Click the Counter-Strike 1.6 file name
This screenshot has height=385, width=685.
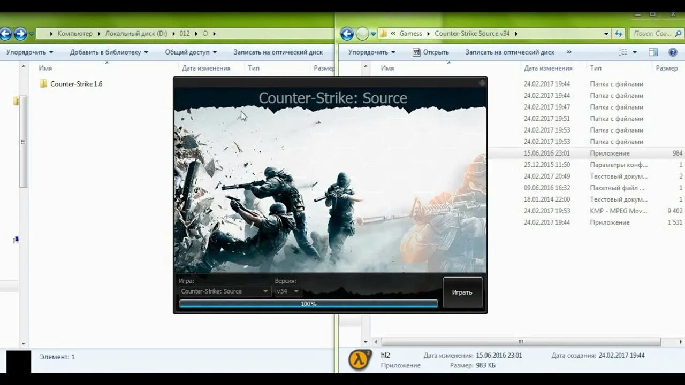77,84
